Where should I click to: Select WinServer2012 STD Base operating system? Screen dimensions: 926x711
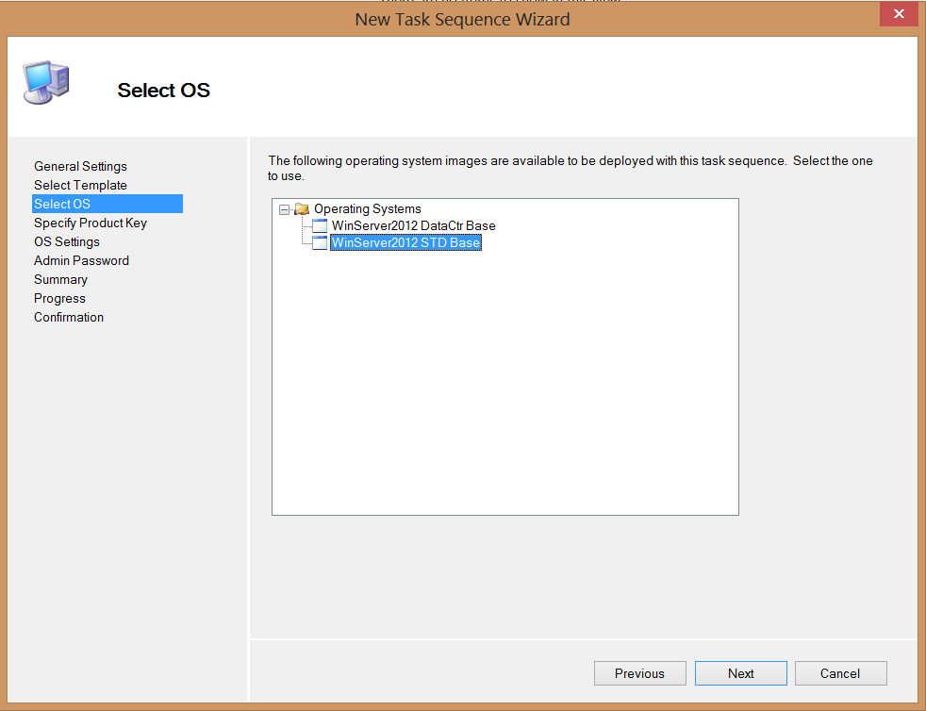405,243
